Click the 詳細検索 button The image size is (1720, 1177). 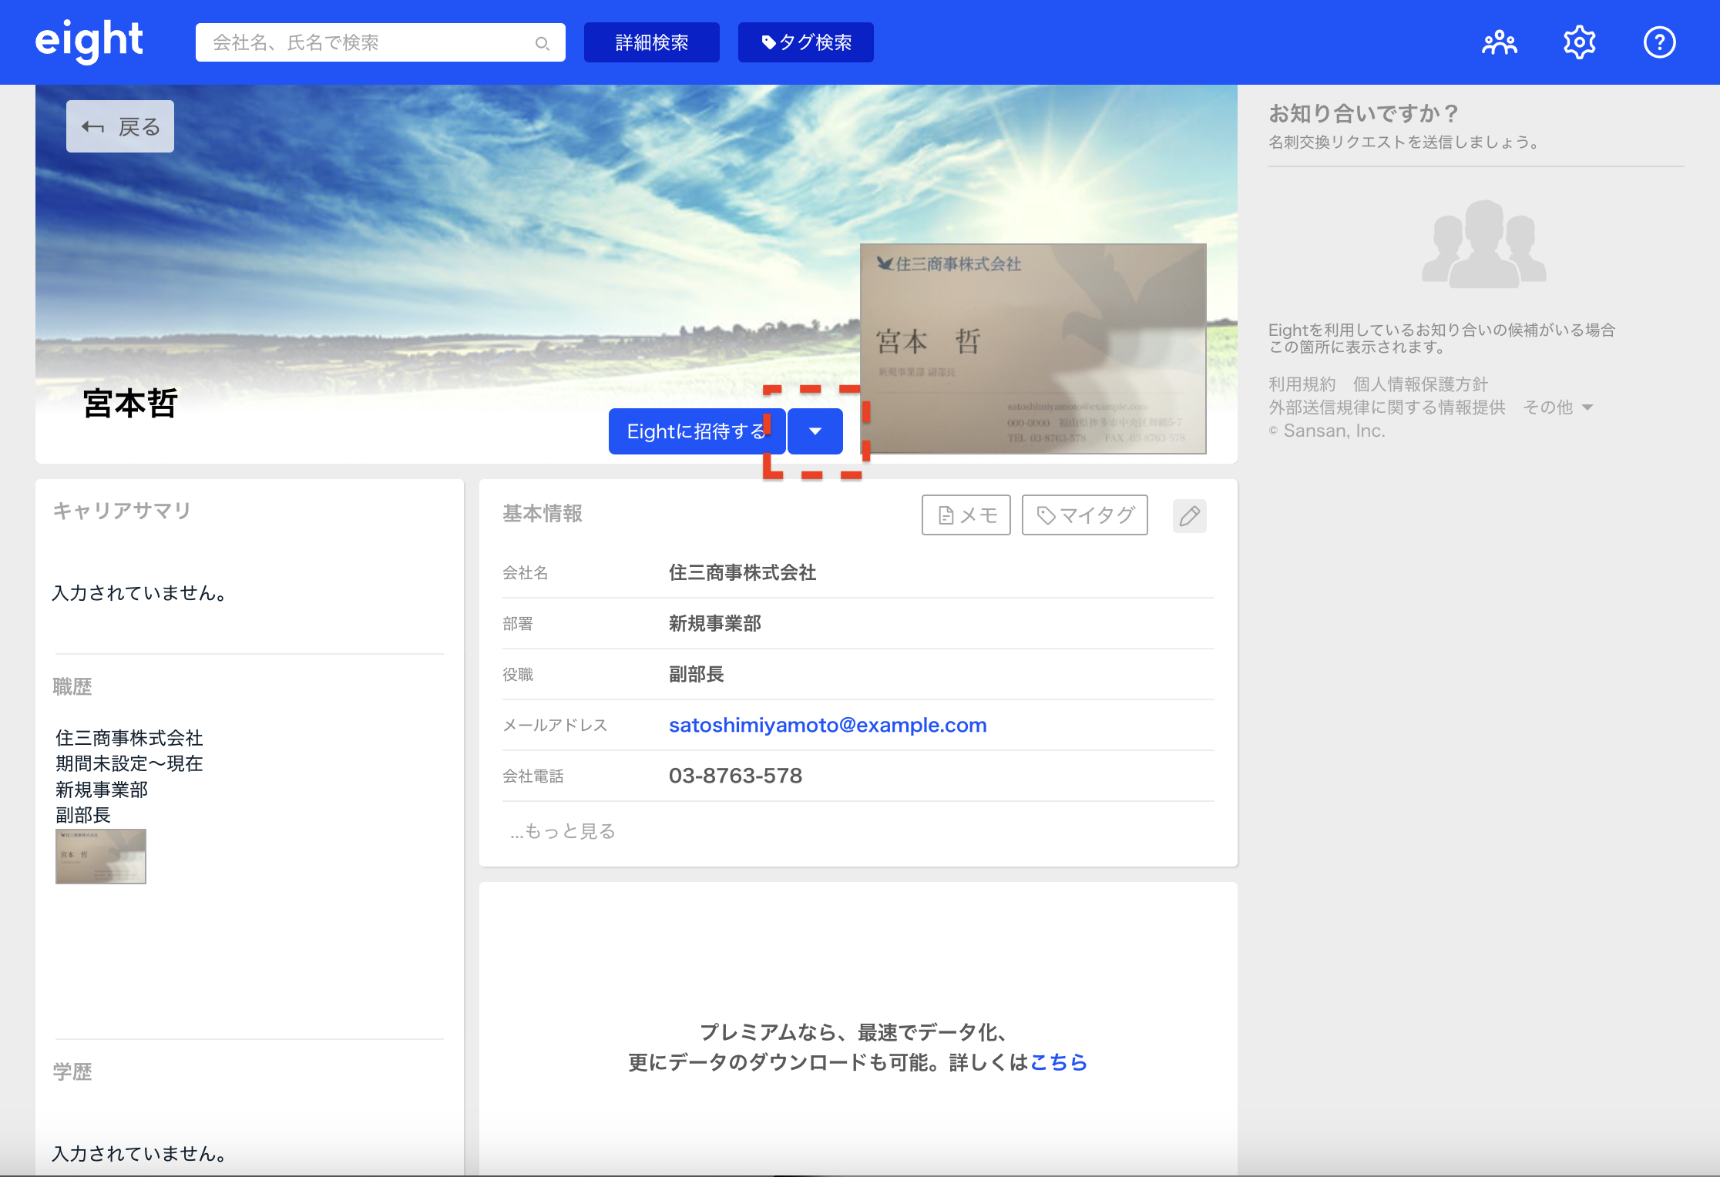tap(651, 42)
